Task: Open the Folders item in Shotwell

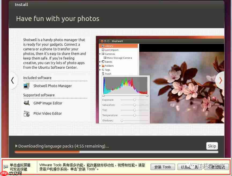Action: pyautogui.click(x=109, y=66)
